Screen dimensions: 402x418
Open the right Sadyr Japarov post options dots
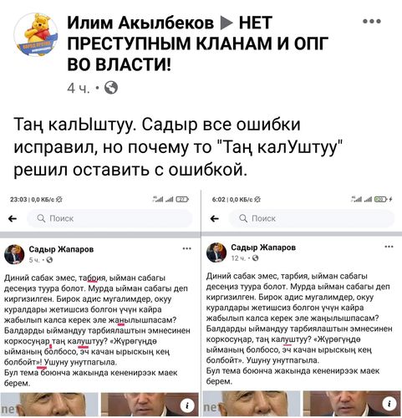click(389, 247)
